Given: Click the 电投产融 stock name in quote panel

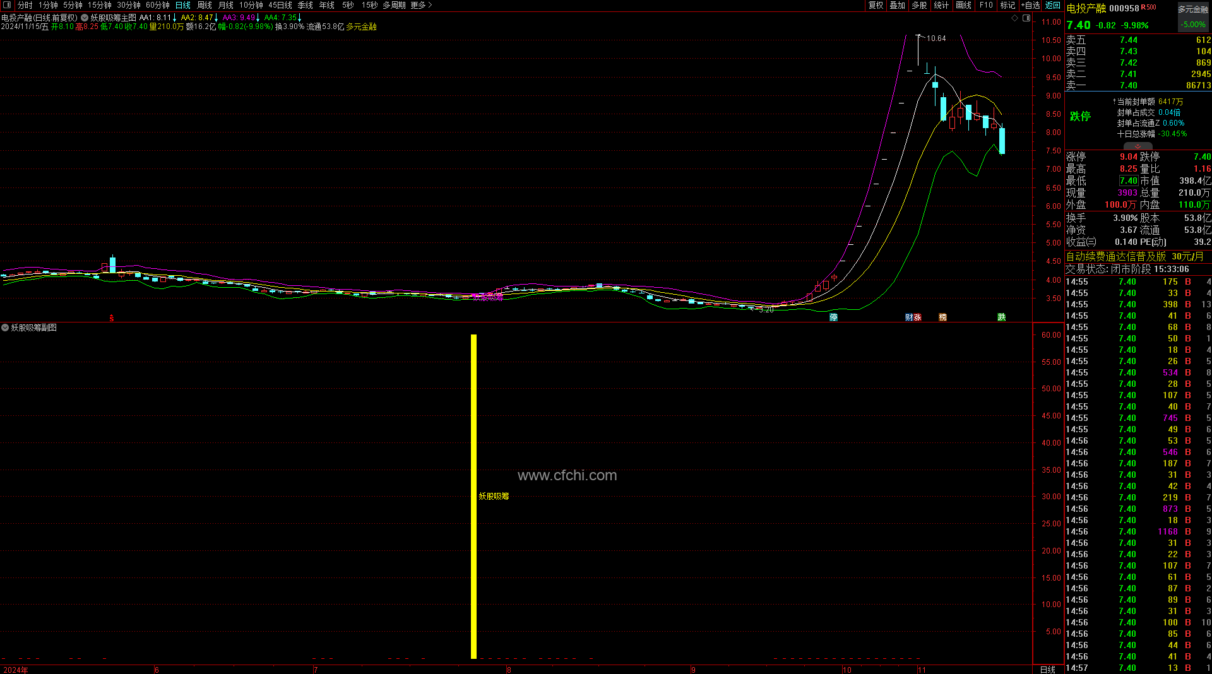Looking at the screenshot, I should (x=1086, y=8).
